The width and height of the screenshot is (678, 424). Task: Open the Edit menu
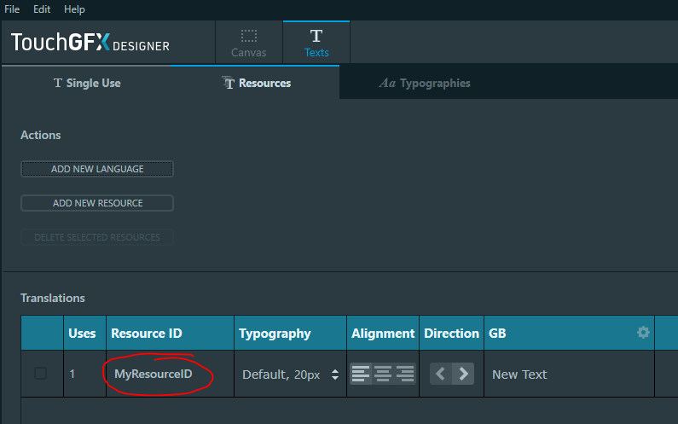pyautogui.click(x=42, y=9)
